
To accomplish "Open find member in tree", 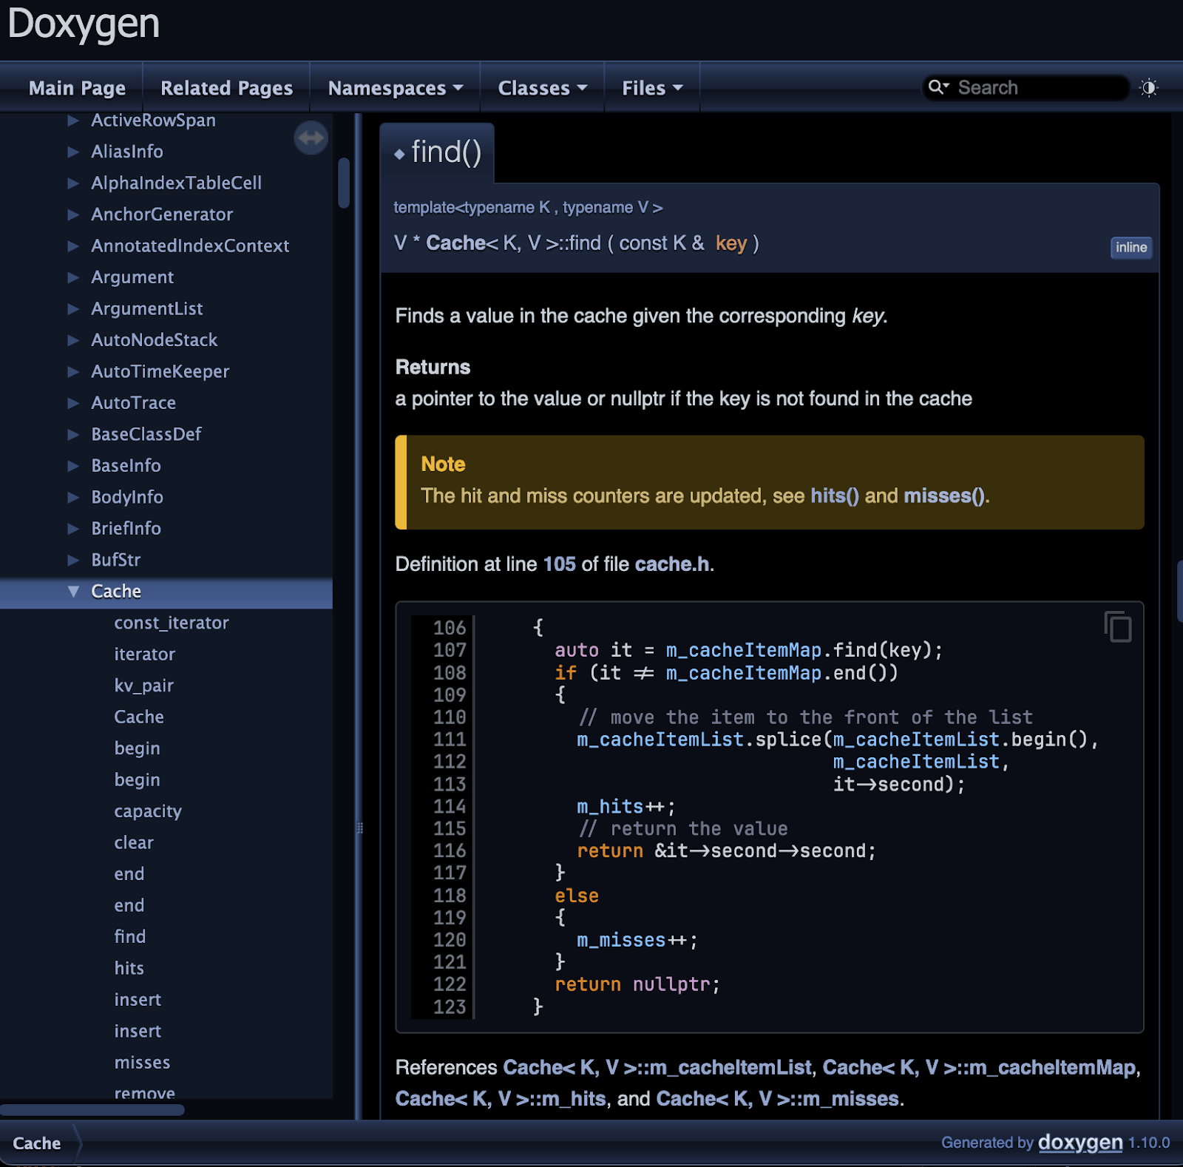I will pyautogui.click(x=130, y=937).
